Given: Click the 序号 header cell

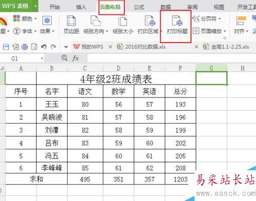Looking at the screenshot, I should [x=21, y=91].
